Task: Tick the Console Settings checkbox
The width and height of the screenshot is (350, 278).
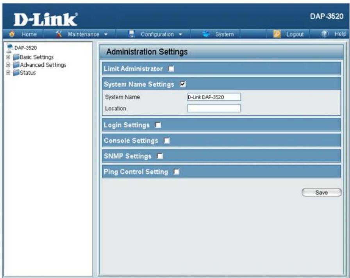Action: coord(167,141)
